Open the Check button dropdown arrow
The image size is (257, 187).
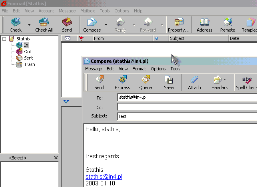point(29,25)
